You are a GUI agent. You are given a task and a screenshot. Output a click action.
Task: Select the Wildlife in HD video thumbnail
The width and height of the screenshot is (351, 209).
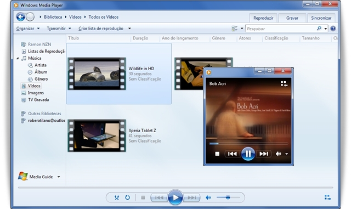[x=97, y=74]
